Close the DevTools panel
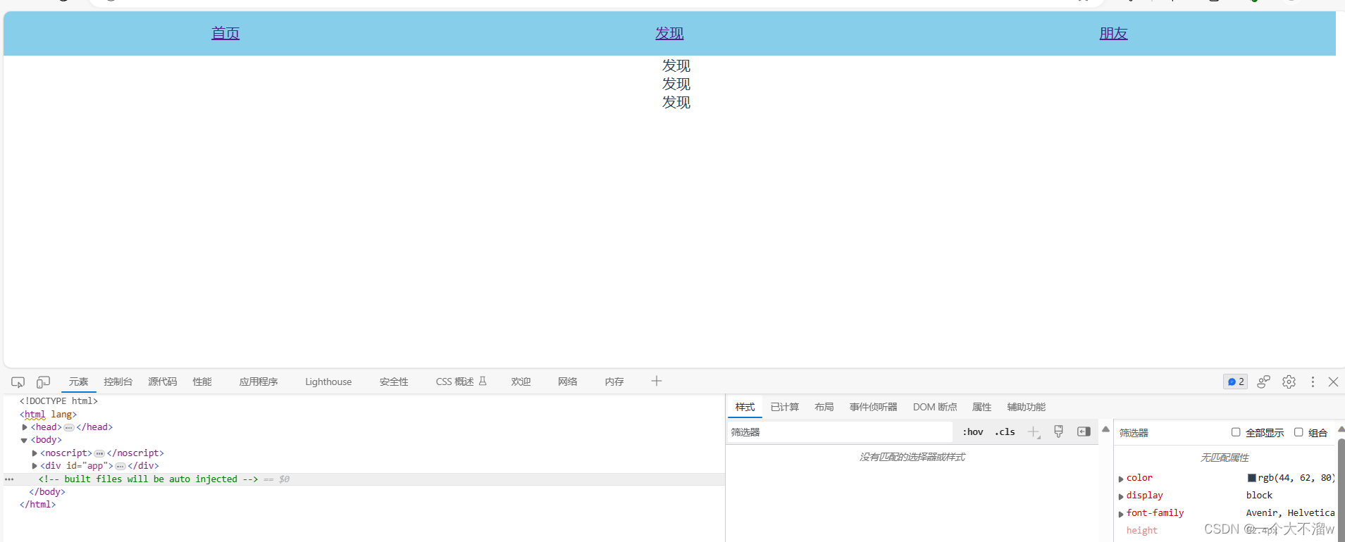1345x542 pixels. pos(1333,382)
